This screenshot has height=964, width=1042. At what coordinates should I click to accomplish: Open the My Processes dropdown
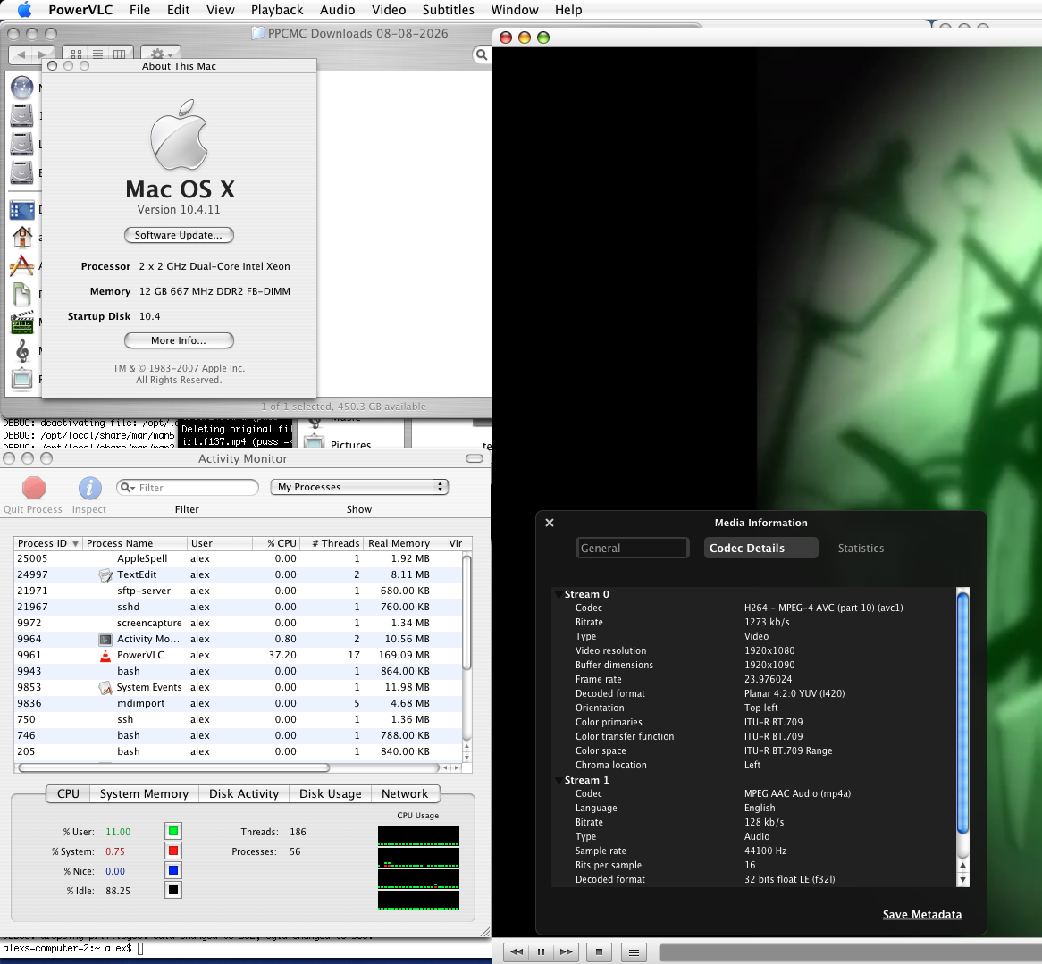[x=359, y=487]
